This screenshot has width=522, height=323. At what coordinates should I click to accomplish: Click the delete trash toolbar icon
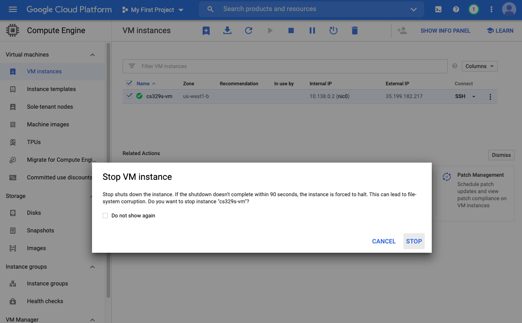pos(355,30)
